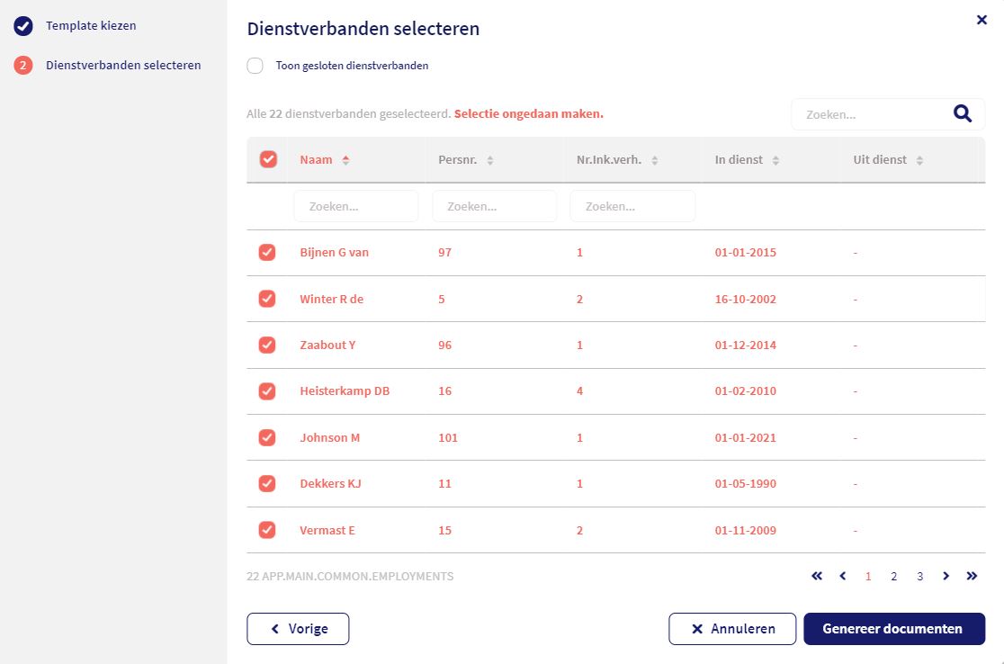The image size is (1004, 664).
Task: Jump to first page double-chevron
Action: tap(817, 576)
